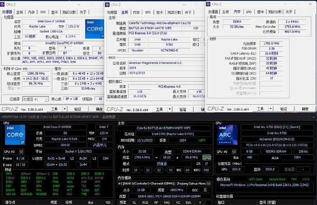Viewport: 317px width, 205px height.
Task: Click the Intel Core i7 14700K name field in CPU-Z
Action: coord(51,21)
